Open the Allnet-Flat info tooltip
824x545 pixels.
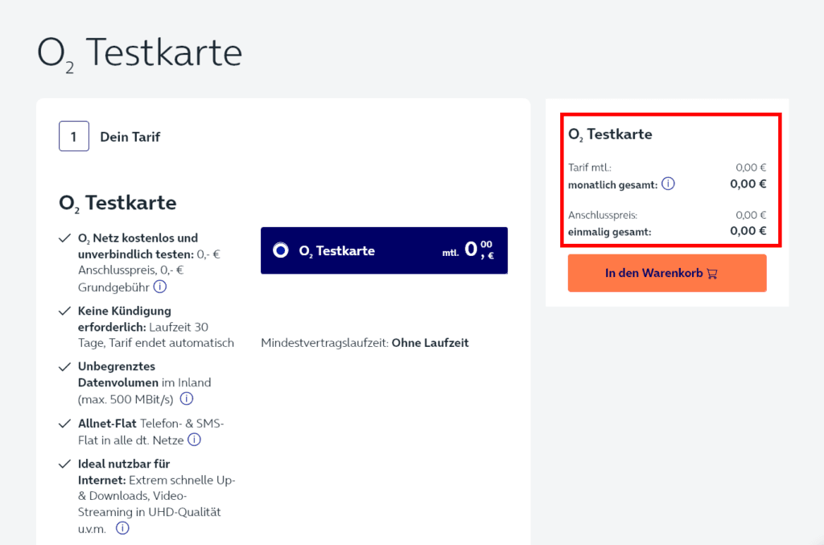tap(194, 440)
